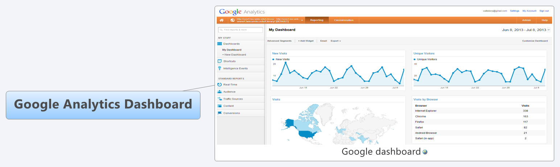
Task: Open the Real-Time report label
Action: (230, 84)
